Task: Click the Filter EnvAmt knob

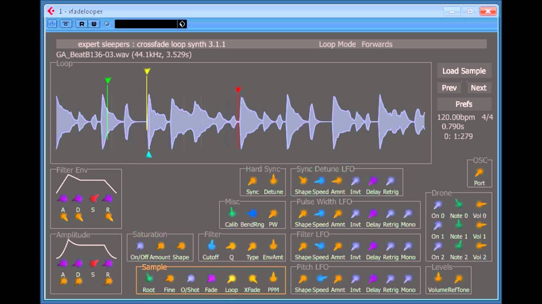Action: 273,245
